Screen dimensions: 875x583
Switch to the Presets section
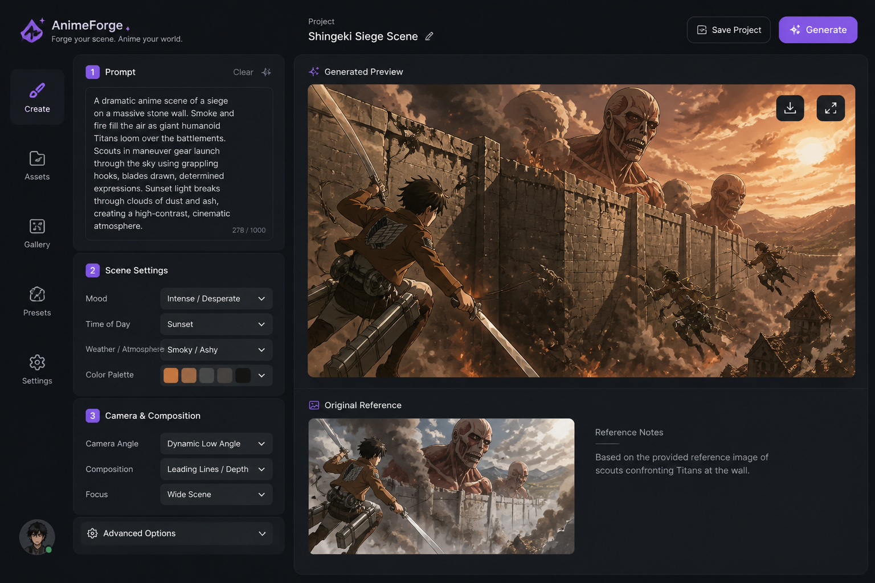coord(37,301)
